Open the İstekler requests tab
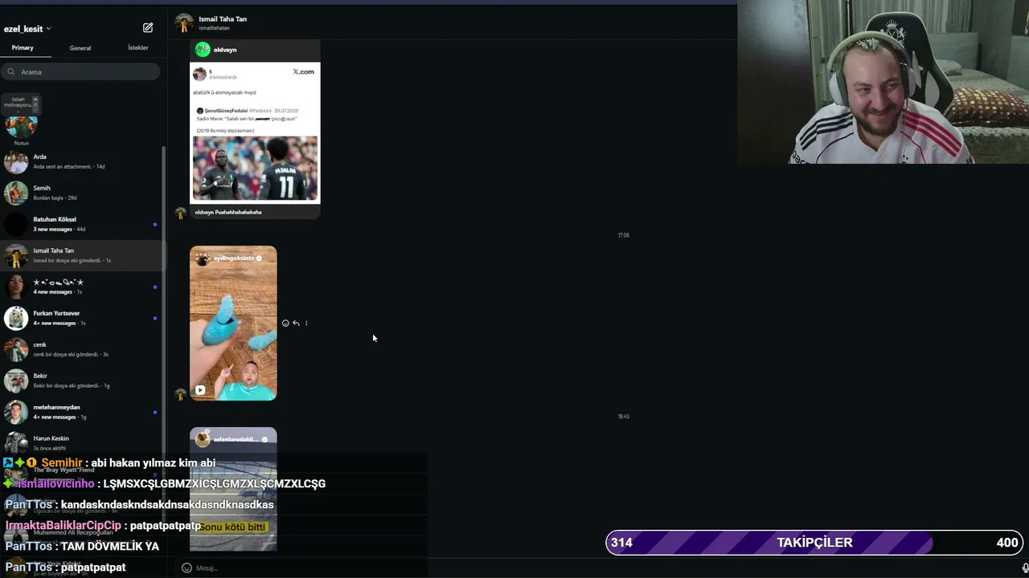1029x578 pixels. [138, 48]
